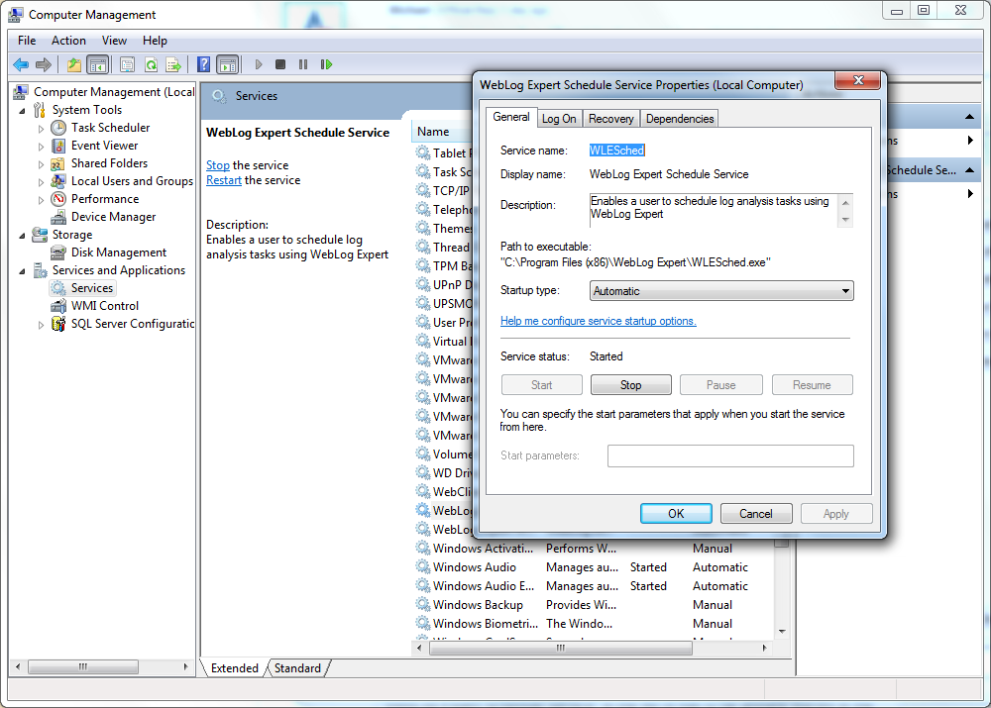
Task: Expand the Performance node arrow
Action: (x=41, y=200)
